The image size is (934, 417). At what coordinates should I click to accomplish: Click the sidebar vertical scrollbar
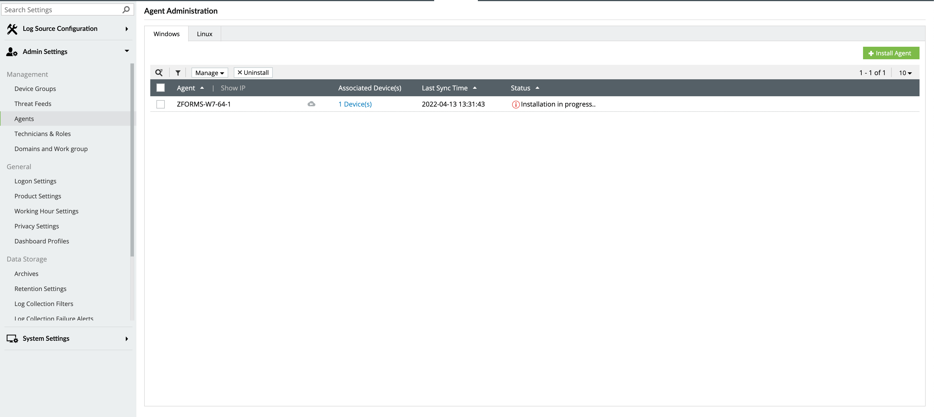point(132,159)
